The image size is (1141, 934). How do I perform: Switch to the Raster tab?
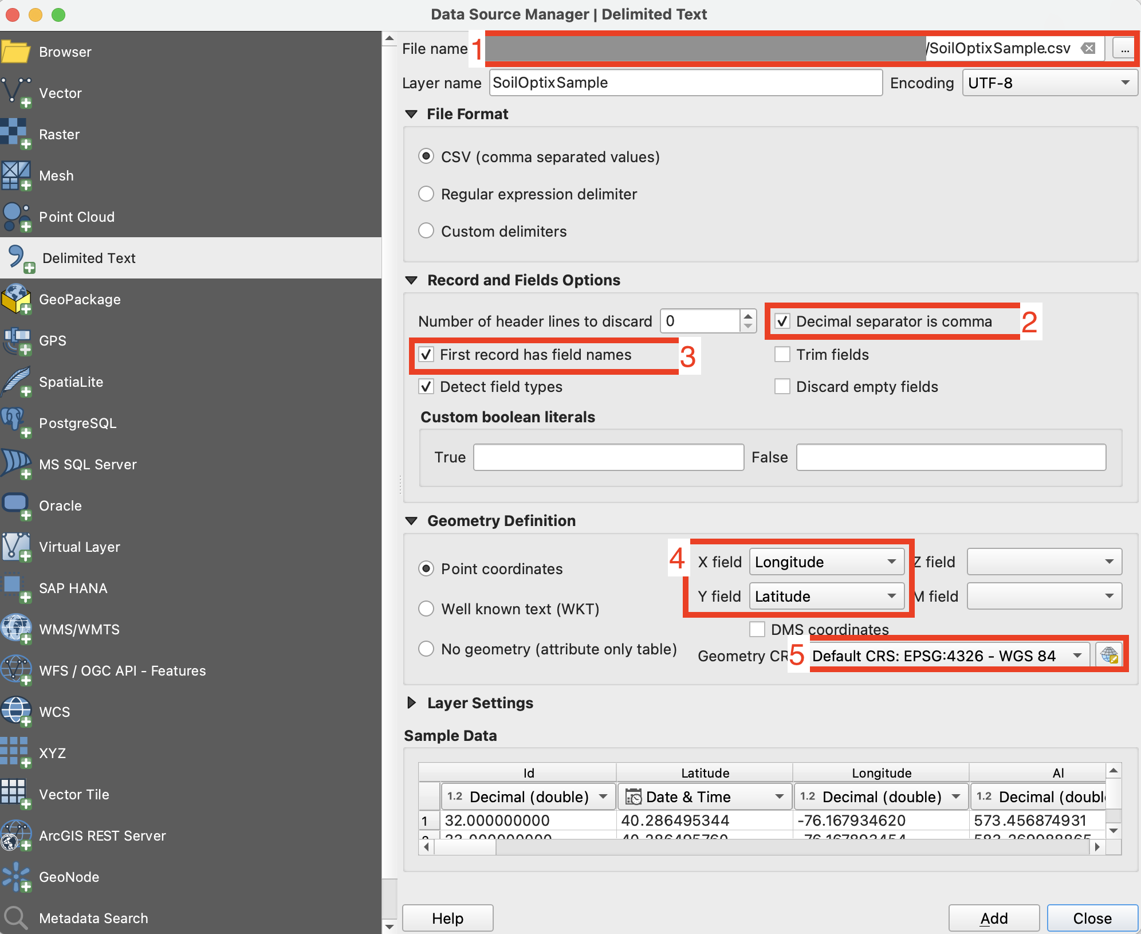click(x=60, y=134)
